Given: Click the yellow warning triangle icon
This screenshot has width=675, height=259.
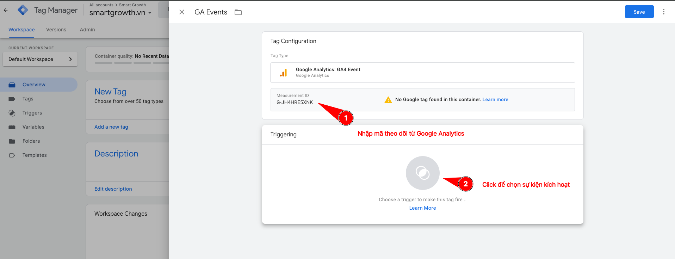Looking at the screenshot, I should click(388, 100).
